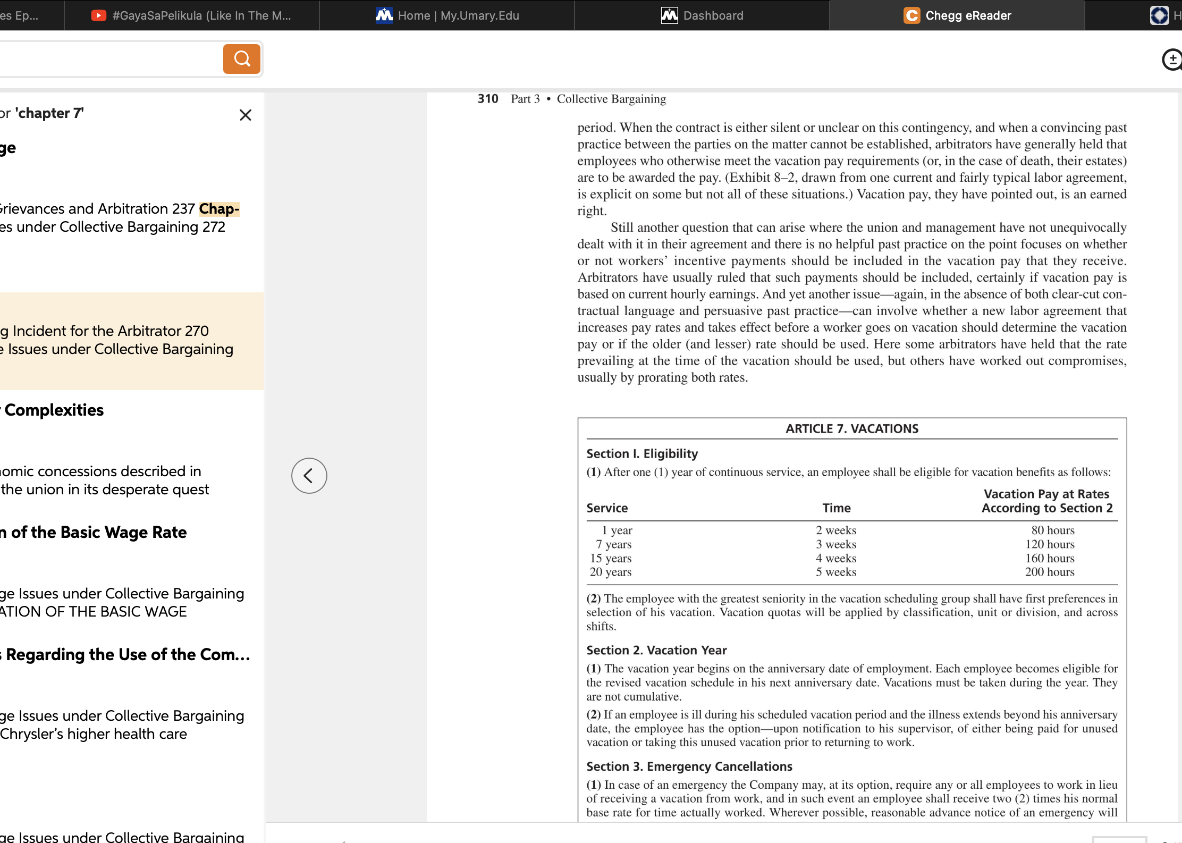The image size is (1182, 843).
Task: Open the Home | My.Umary.Edu tab
Action: pos(447,15)
